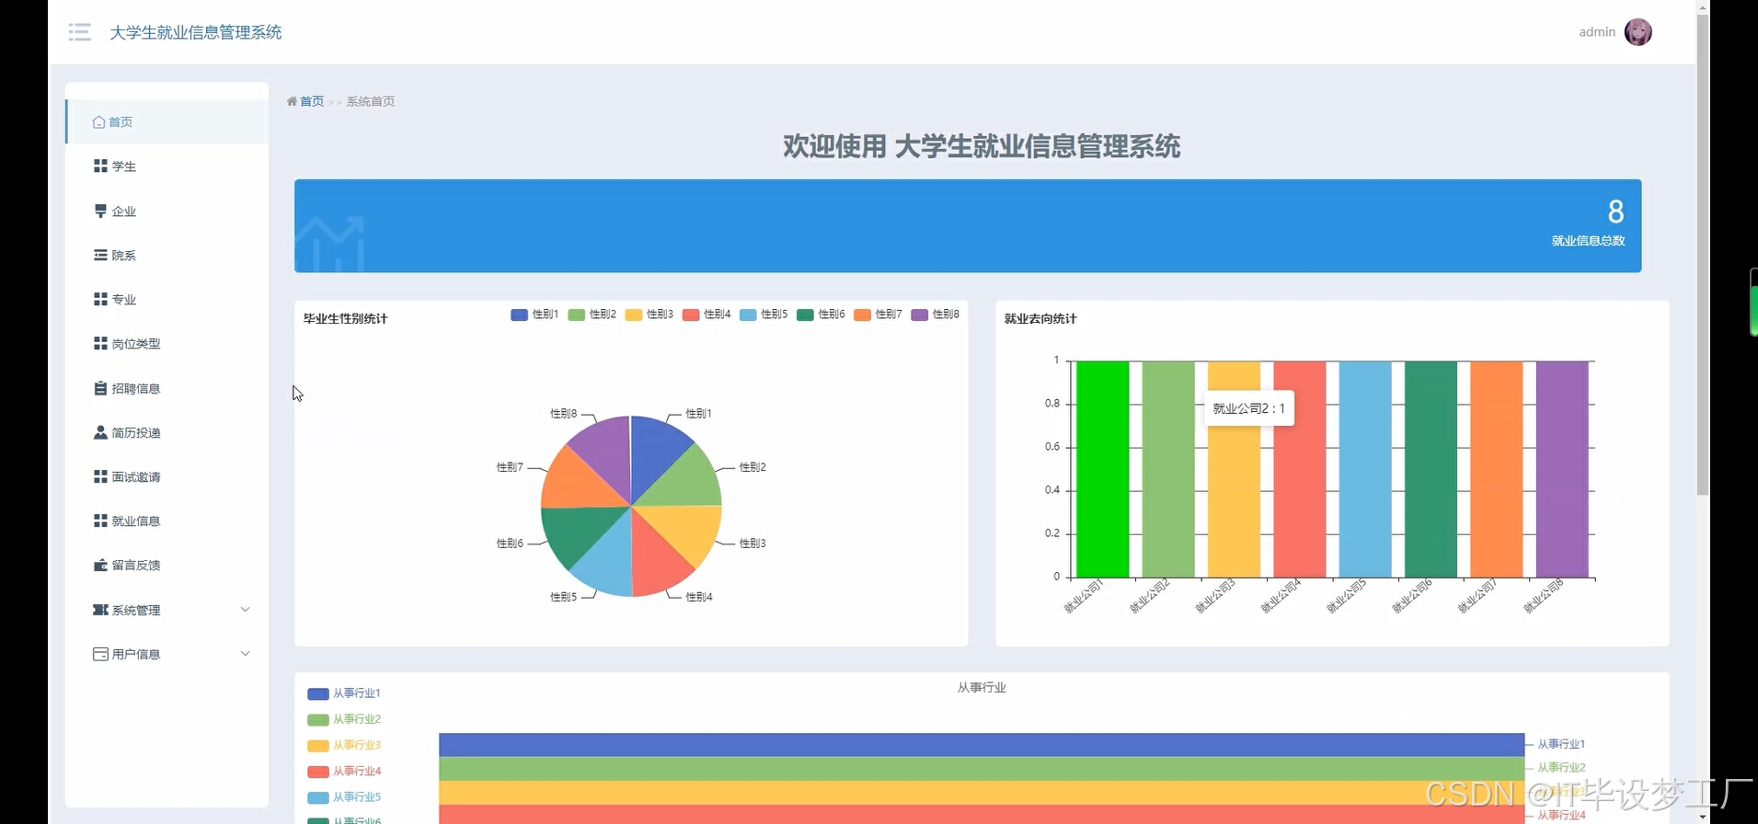This screenshot has height=824, width=1758.
Task: Expand the 用户信息 submenu chevron
Action: click(245, 654)
